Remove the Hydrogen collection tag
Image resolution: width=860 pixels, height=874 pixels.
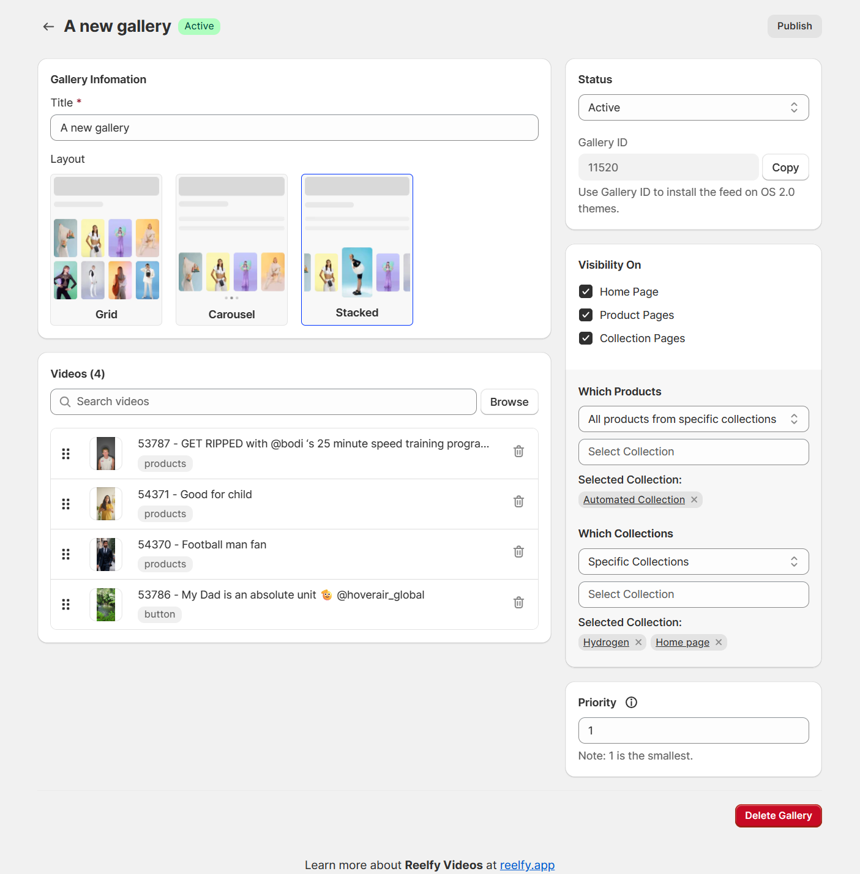coord(638,642)
